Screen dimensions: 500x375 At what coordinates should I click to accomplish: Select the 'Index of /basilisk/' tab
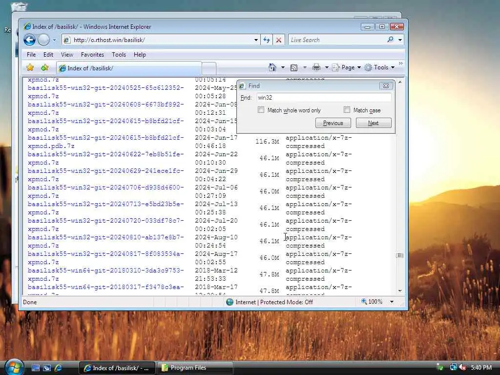click(x=129, y=68)
